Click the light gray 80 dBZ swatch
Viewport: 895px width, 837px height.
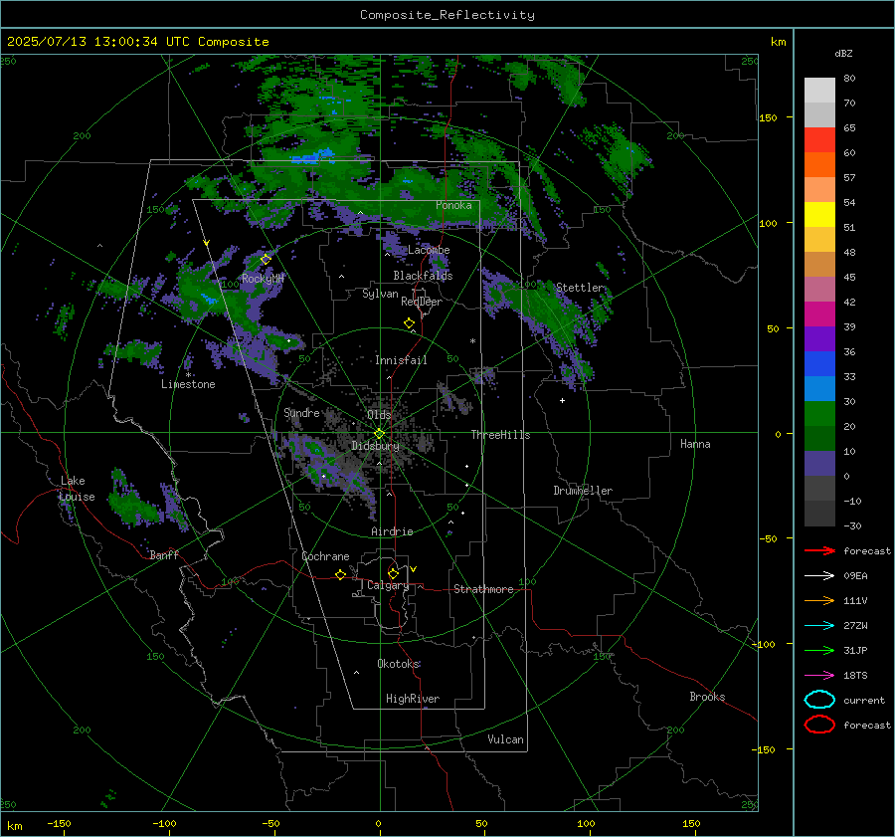point(819,91)
